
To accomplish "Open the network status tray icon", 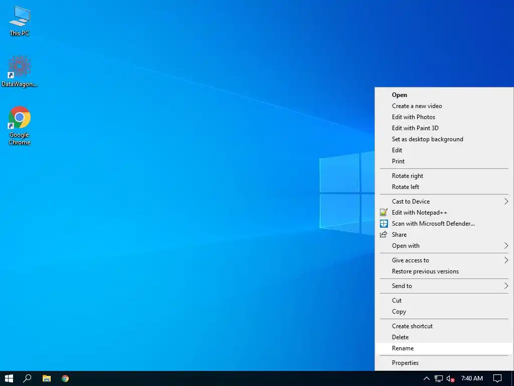I will coord(439,378).
